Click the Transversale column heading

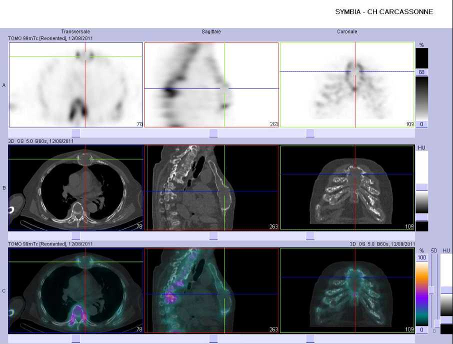[x=75, y=31]
